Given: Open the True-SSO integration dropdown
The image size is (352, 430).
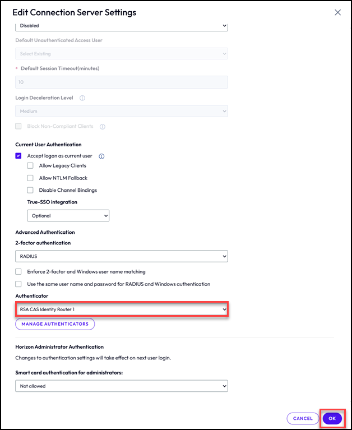Looking at the screenshot, I should [68, 216].
